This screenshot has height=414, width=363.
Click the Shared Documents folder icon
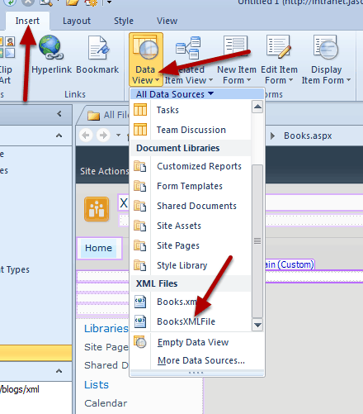point(140,206)
